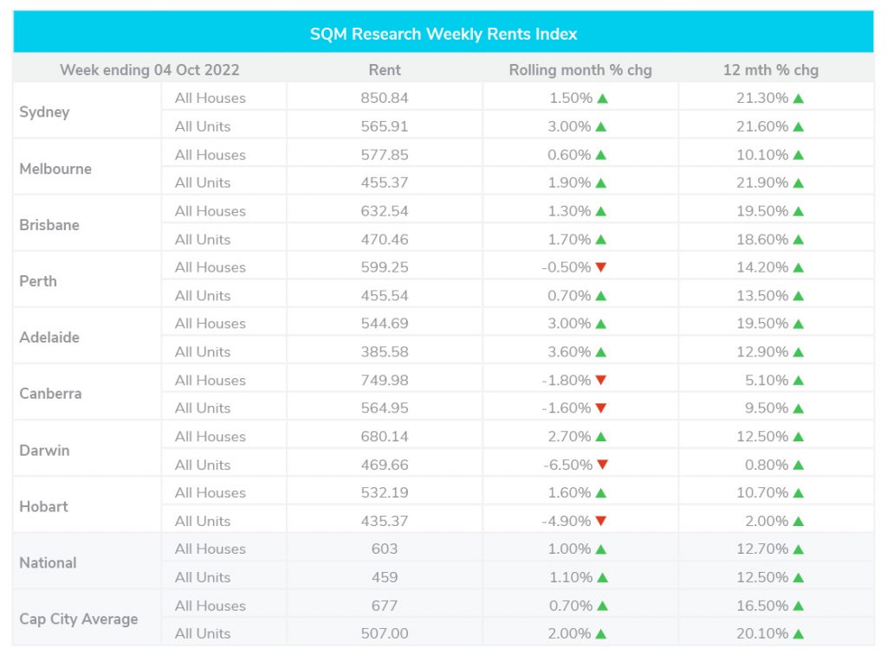887x655 pixels.
Task: Click the green arrow beside 2.00% Hobart units yearly
Action: (798, 521)
